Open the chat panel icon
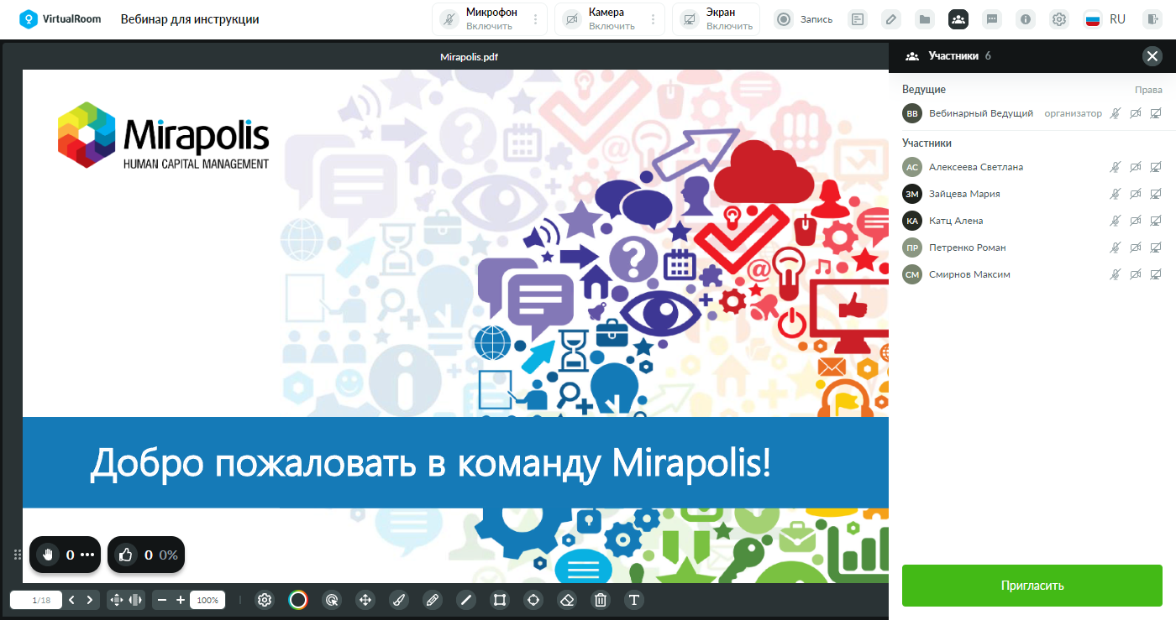The height and width of the screenshot is (620, 1176). pyautogui.click(x=992, y=19)
